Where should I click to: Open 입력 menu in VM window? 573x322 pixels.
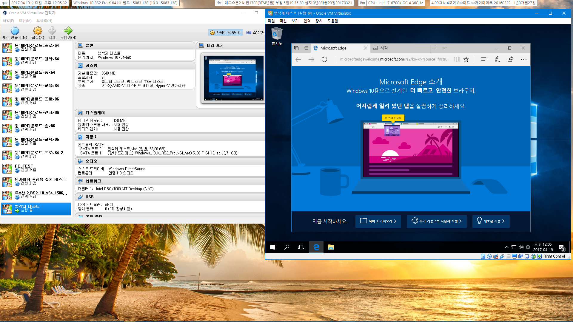(307, 21)
